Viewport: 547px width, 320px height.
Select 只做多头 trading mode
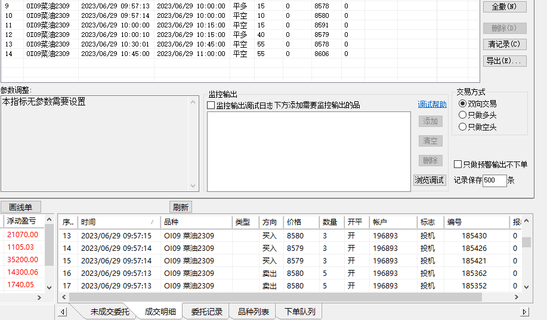coord(462,115)
